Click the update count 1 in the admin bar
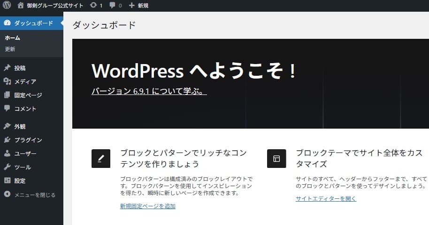 pos(101,6)
